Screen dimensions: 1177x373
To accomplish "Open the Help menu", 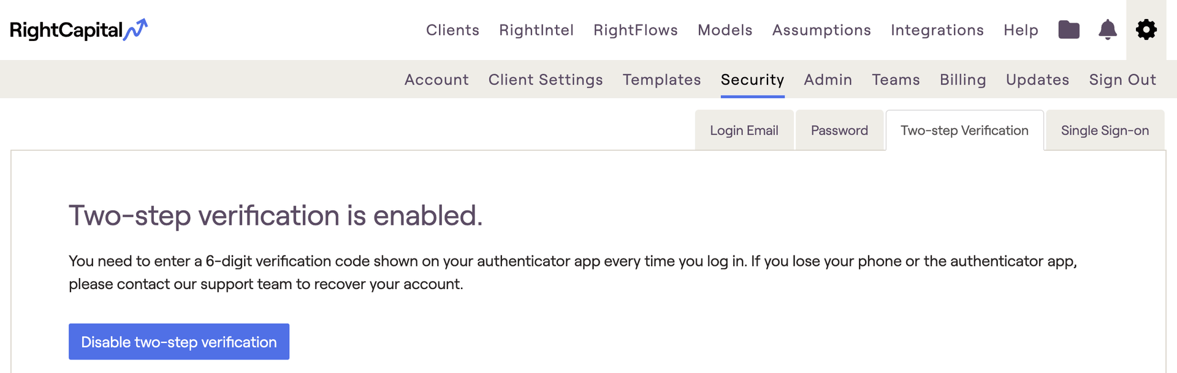I will pos(1021,30).
